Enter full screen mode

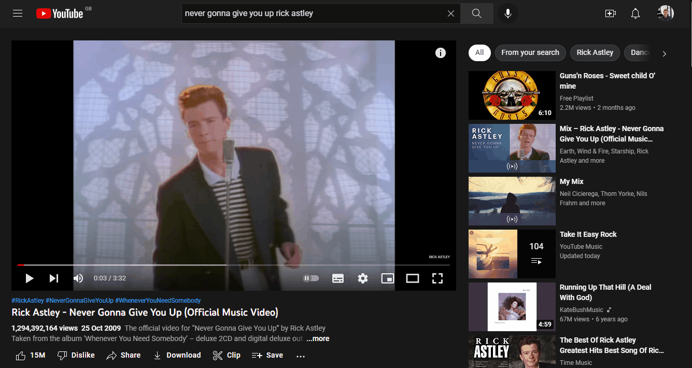[437, 278]
